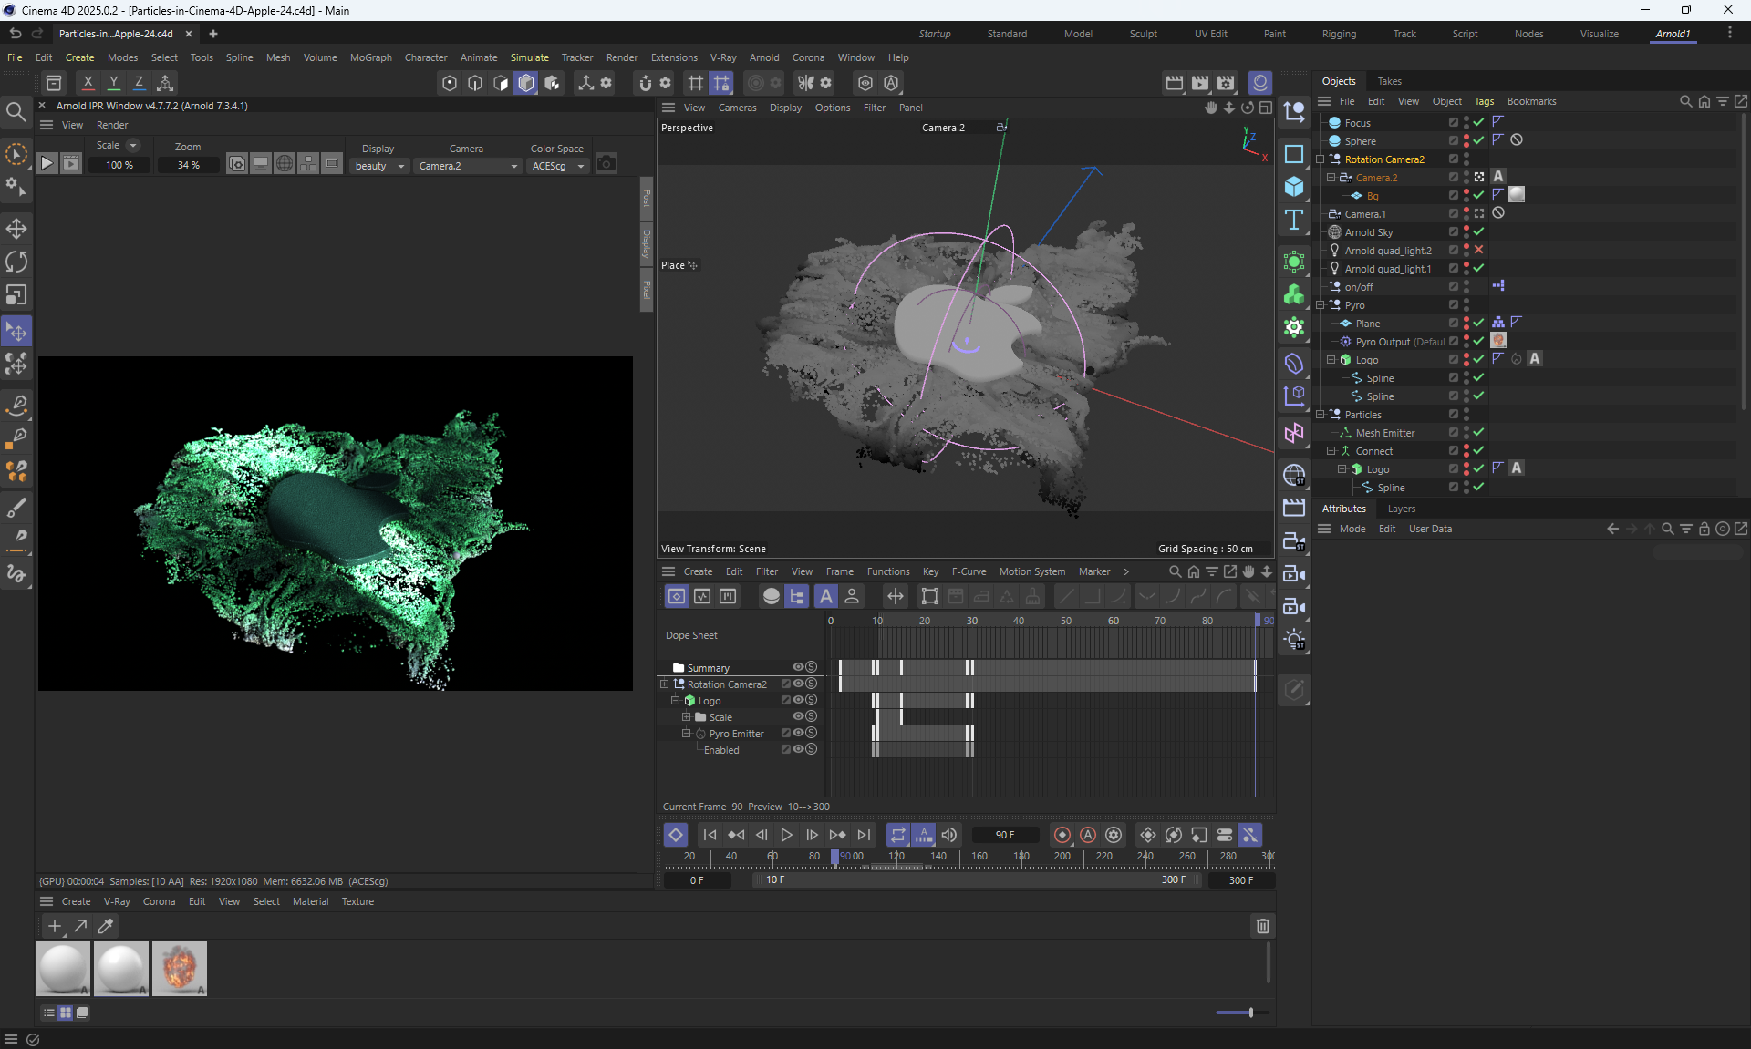Image resolution: width=1751 pixels, height=1049 pixels.
Task: Open the ACEScg color space dropdown
Action: [557, 166]
